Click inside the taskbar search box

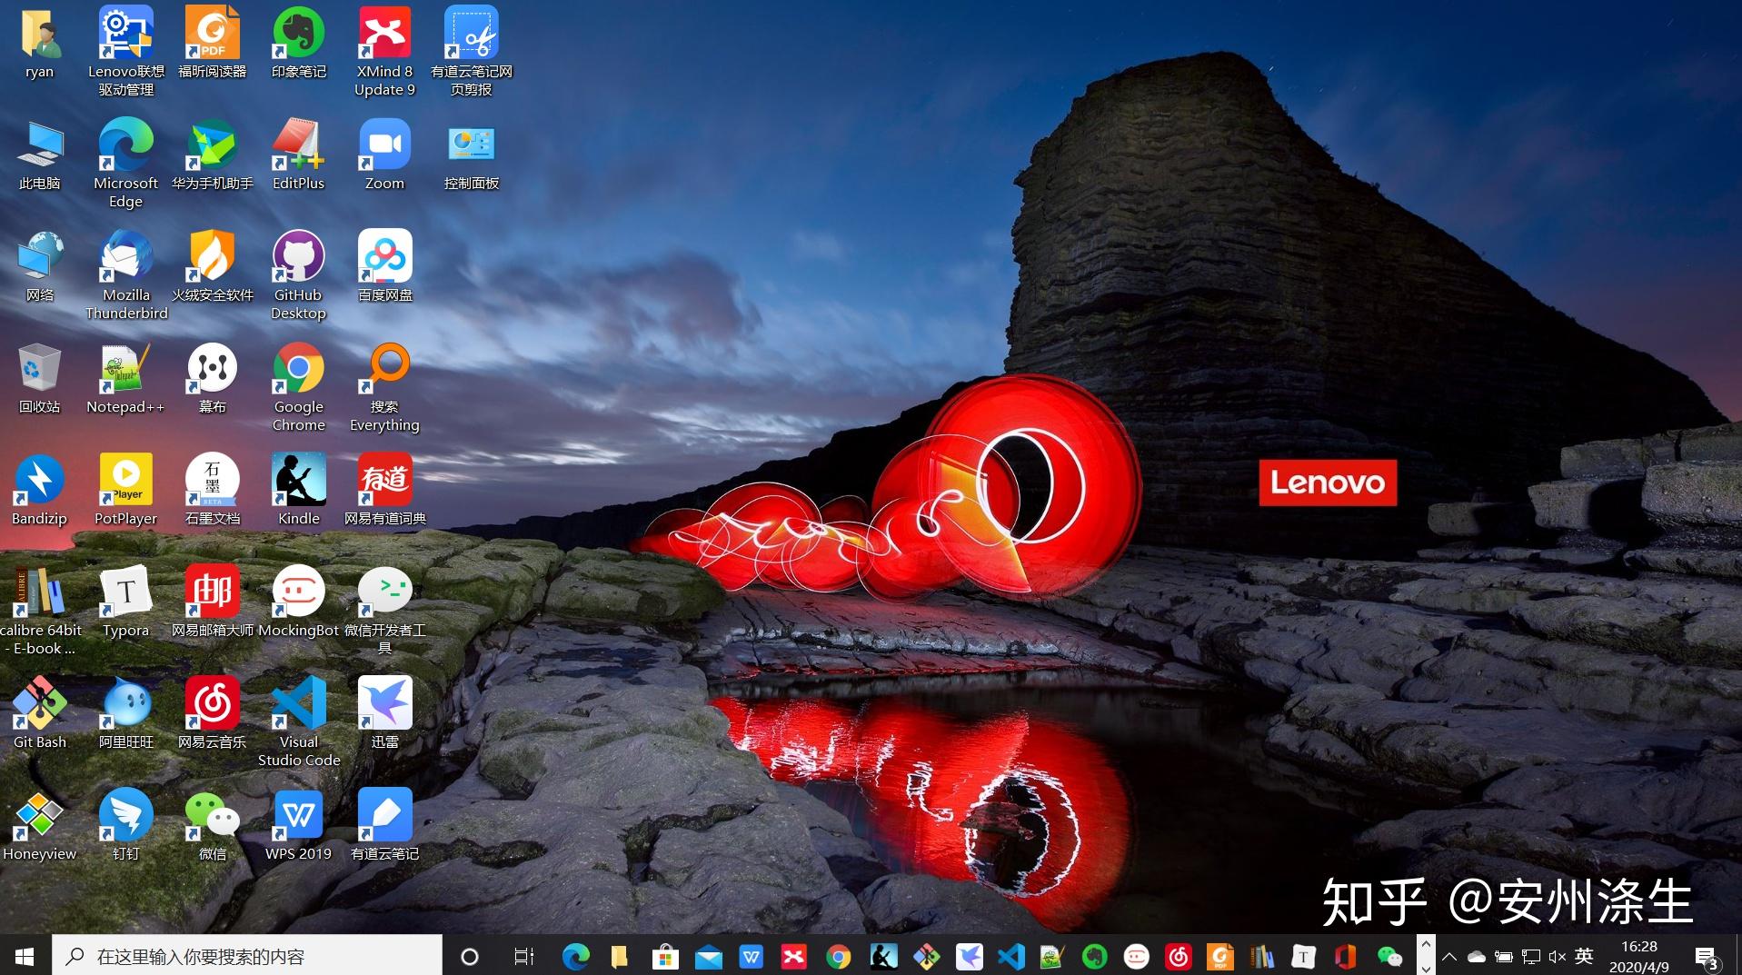[245, 956]
